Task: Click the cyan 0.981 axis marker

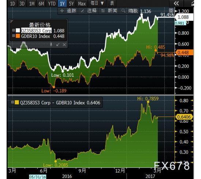Action: (180, 23)
